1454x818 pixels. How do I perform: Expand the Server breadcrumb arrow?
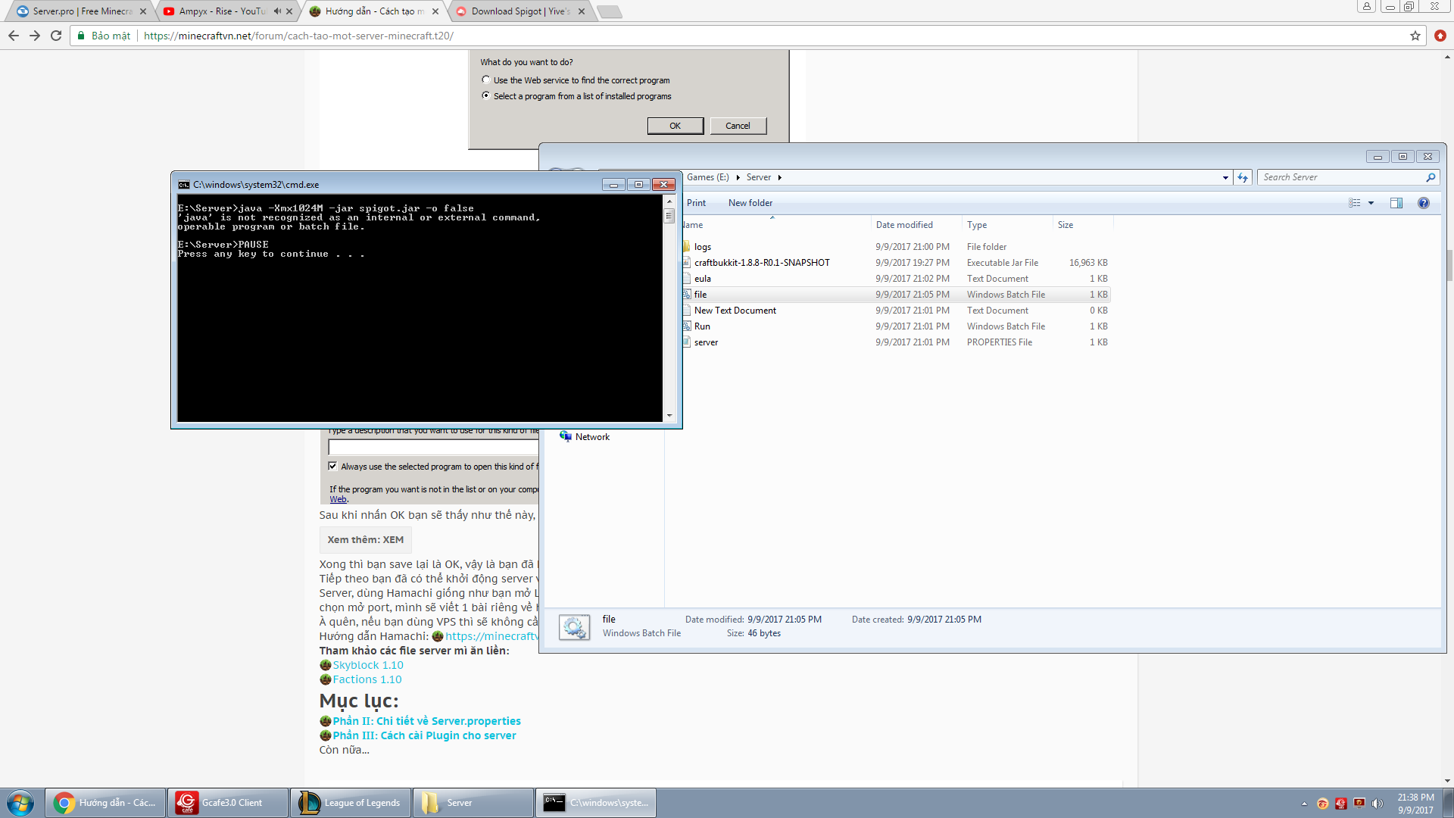click(779, 177)
